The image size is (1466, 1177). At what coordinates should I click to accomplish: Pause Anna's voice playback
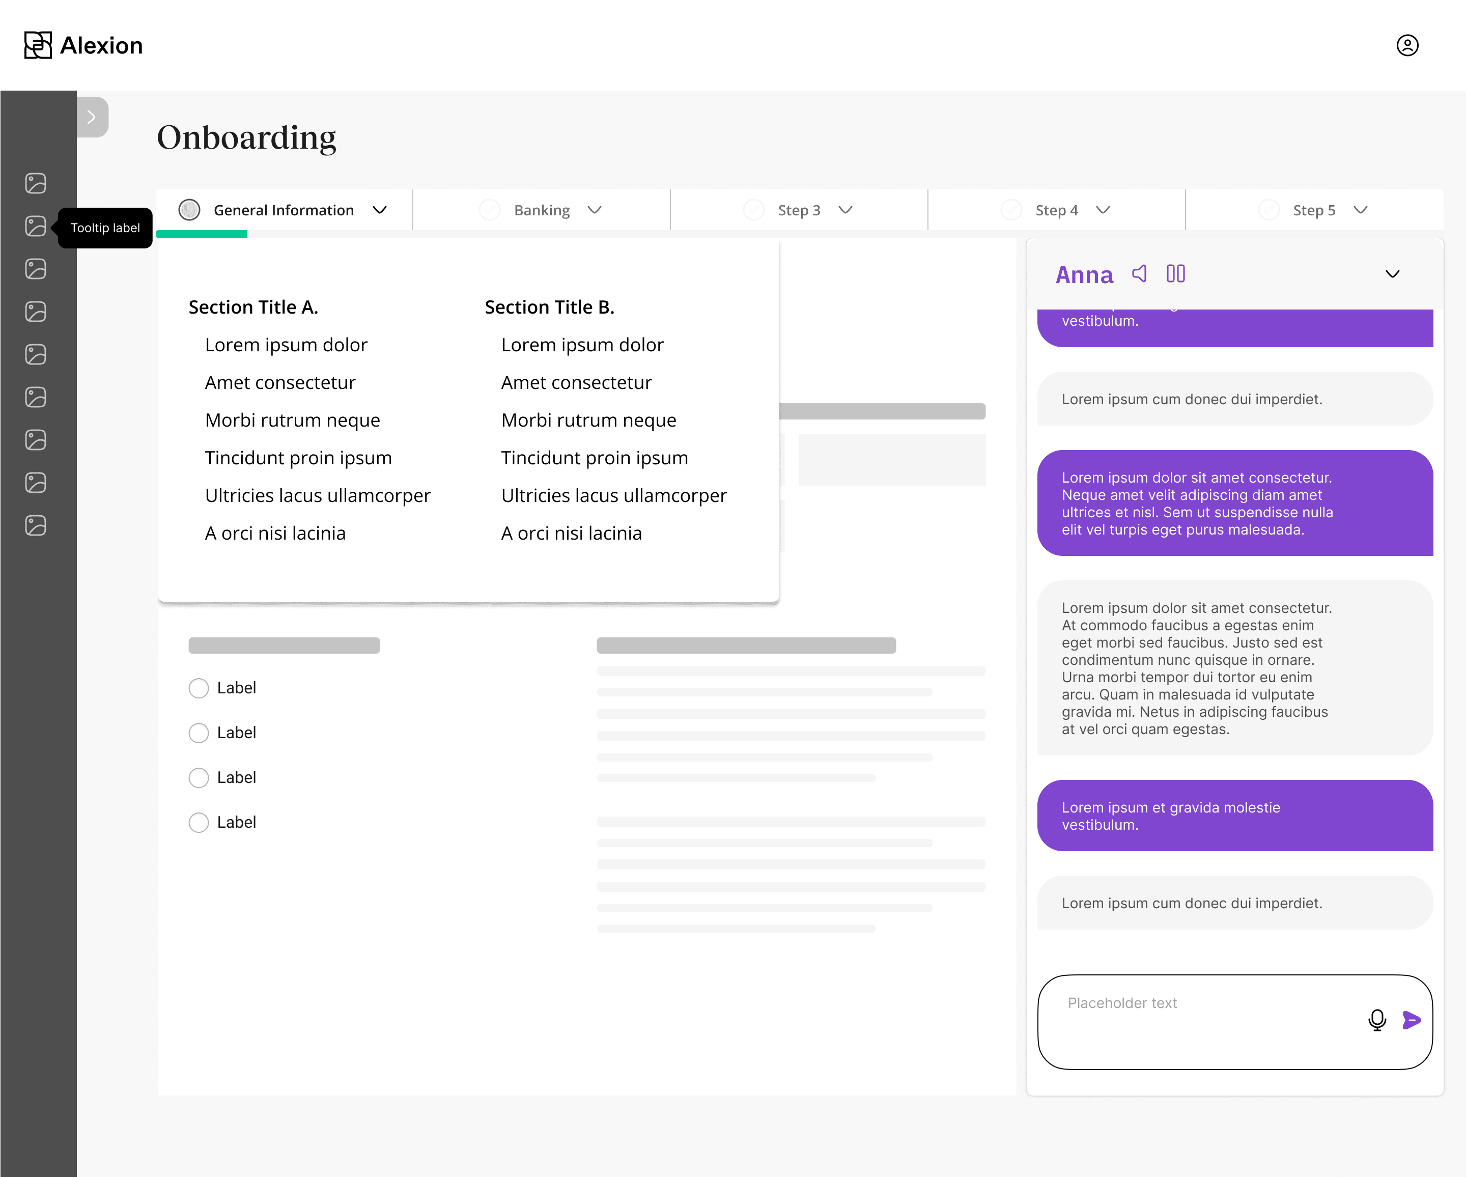point(1176,273)
